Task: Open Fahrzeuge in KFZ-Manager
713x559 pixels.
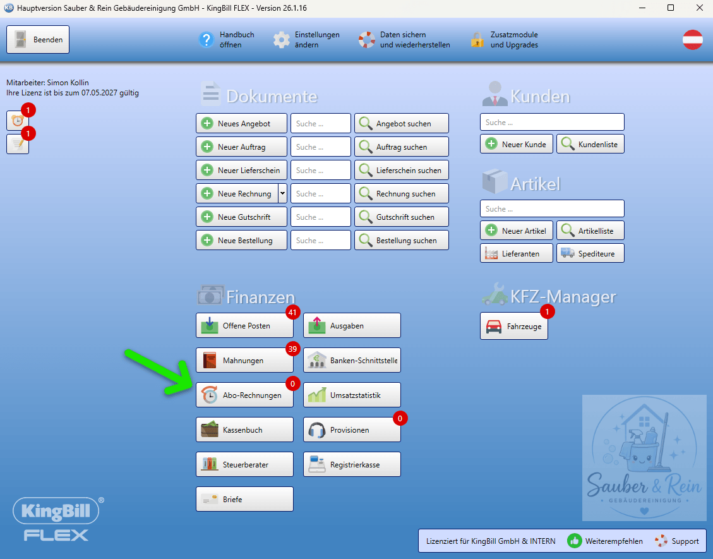Action: click(514, 326)
